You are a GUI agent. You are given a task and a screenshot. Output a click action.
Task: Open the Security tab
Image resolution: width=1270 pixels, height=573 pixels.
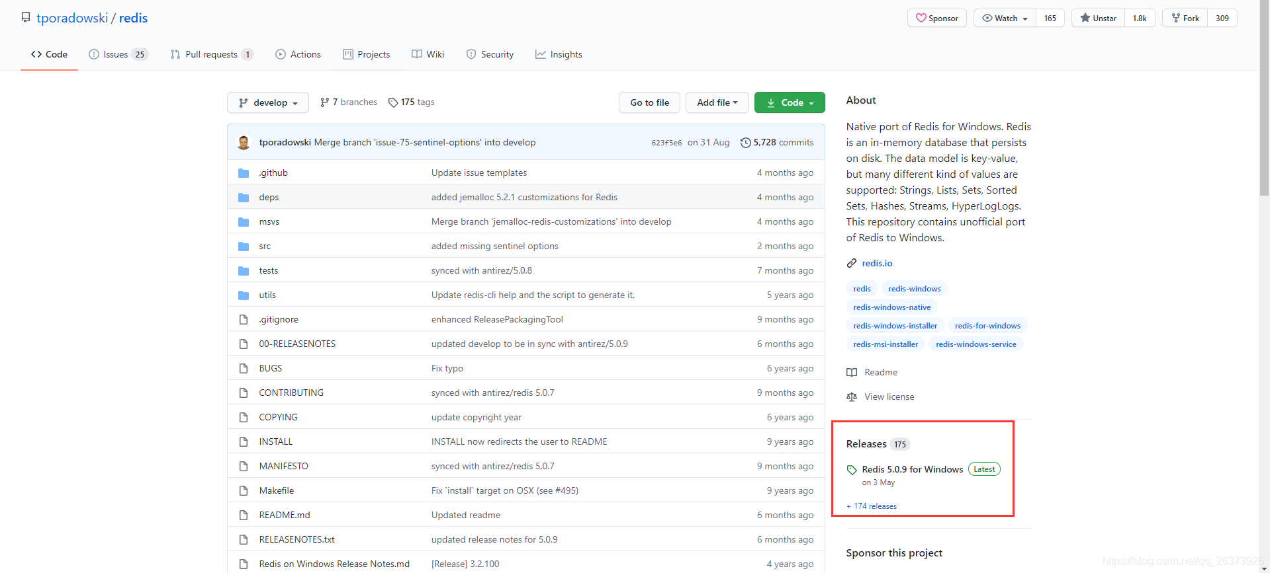(x=490, y=54)
